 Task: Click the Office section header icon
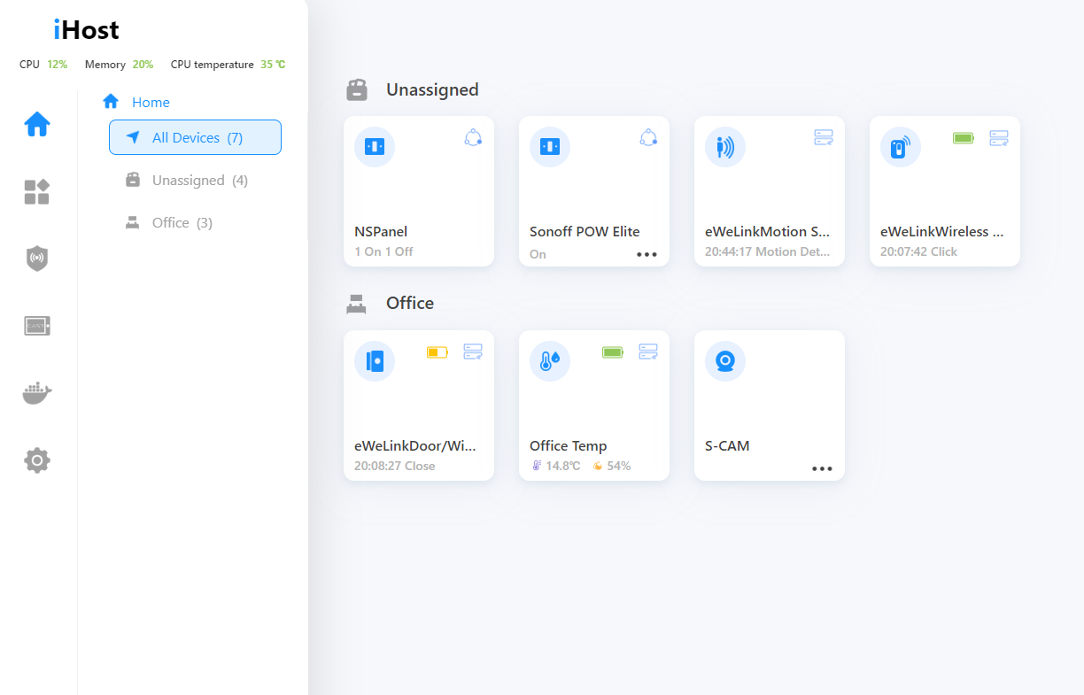tap(356, 304)
